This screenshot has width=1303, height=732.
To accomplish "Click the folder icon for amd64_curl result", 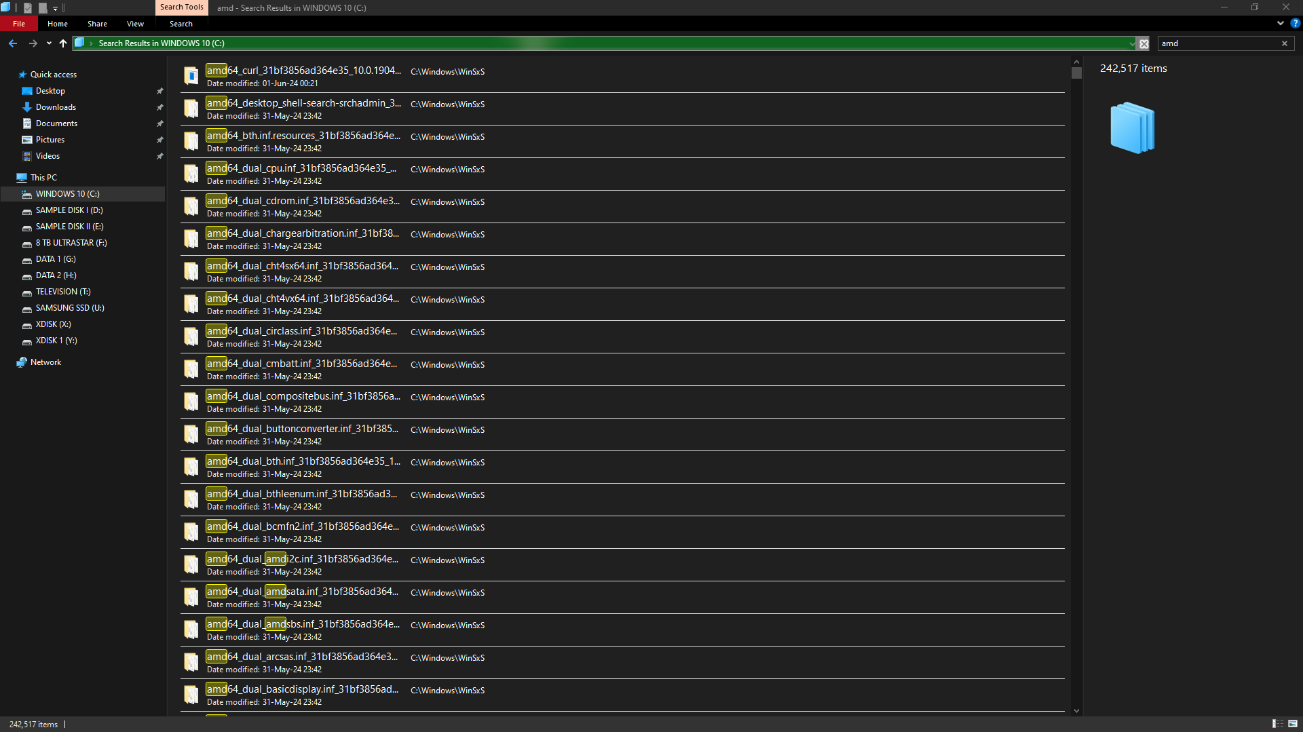I will 191,76.
